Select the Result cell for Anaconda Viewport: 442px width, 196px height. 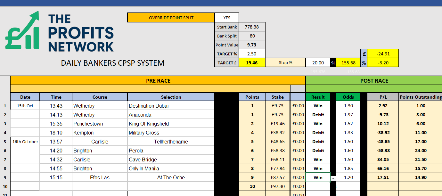(x=318, y=115)
